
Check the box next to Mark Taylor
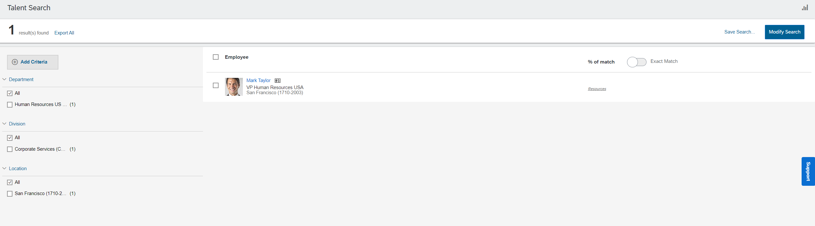[x=216, y=86]
